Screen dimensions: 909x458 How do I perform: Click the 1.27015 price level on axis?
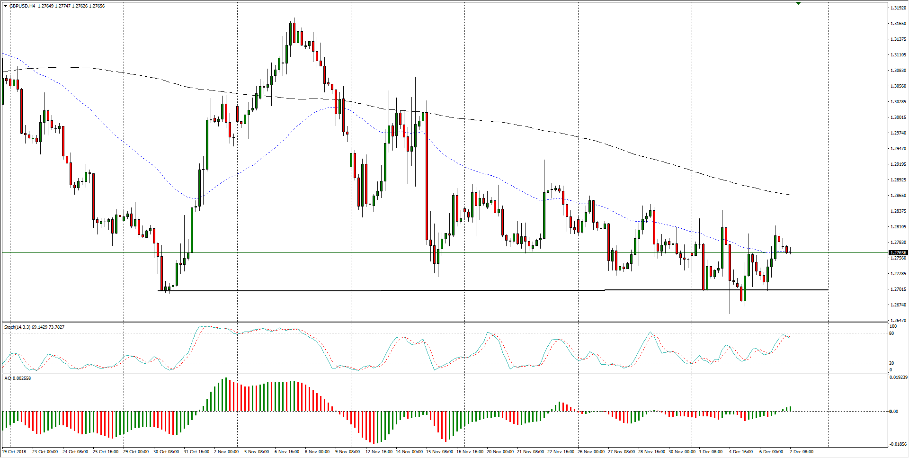(898, 289)
